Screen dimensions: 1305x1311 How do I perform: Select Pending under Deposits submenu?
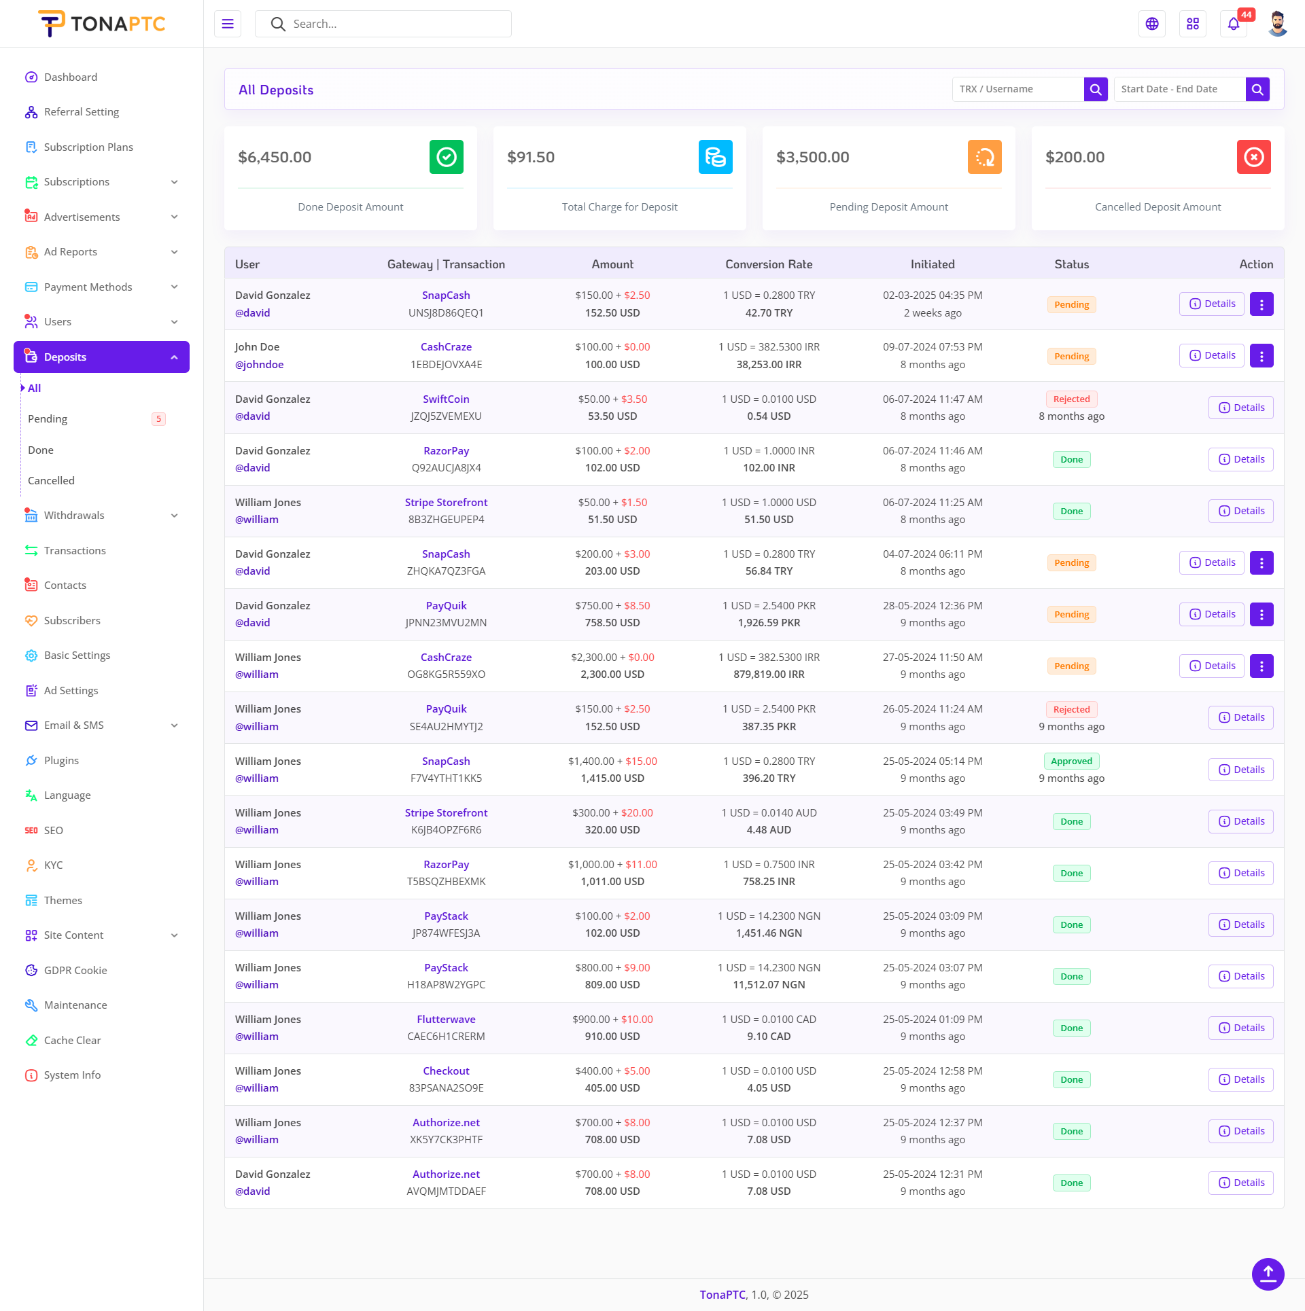tap(48, 419)
